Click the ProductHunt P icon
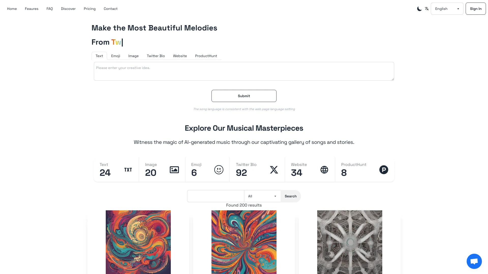 tap(384, 170)
